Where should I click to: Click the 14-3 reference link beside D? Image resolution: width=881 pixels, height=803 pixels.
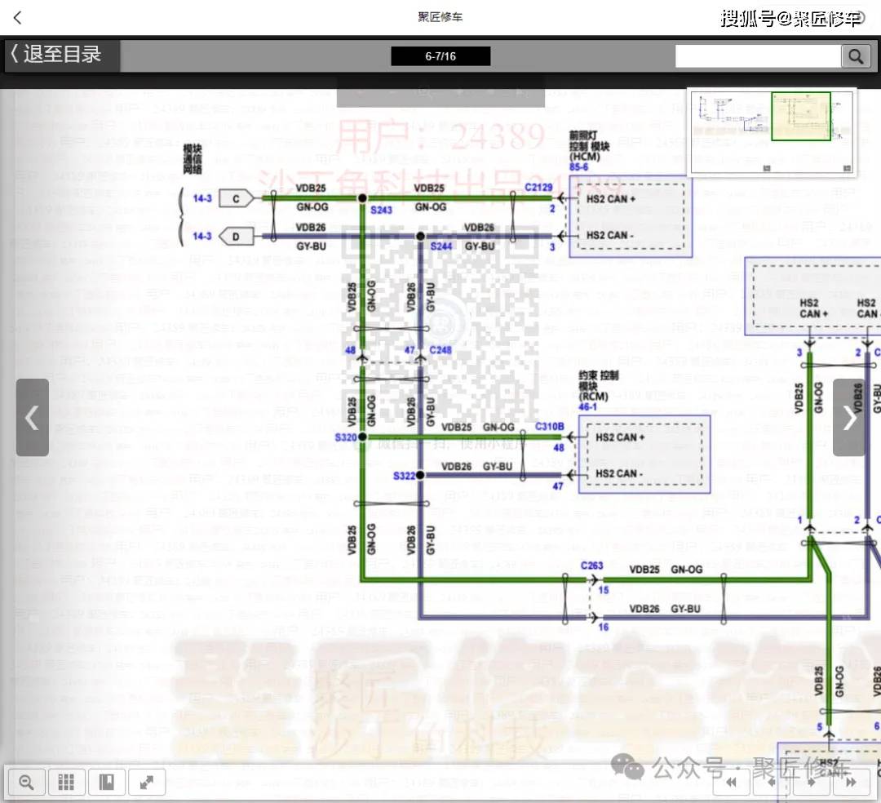coord(202,237)
